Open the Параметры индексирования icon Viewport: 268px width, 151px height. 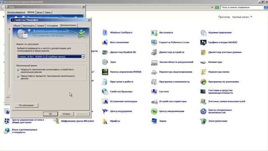[x=154, y=72]
